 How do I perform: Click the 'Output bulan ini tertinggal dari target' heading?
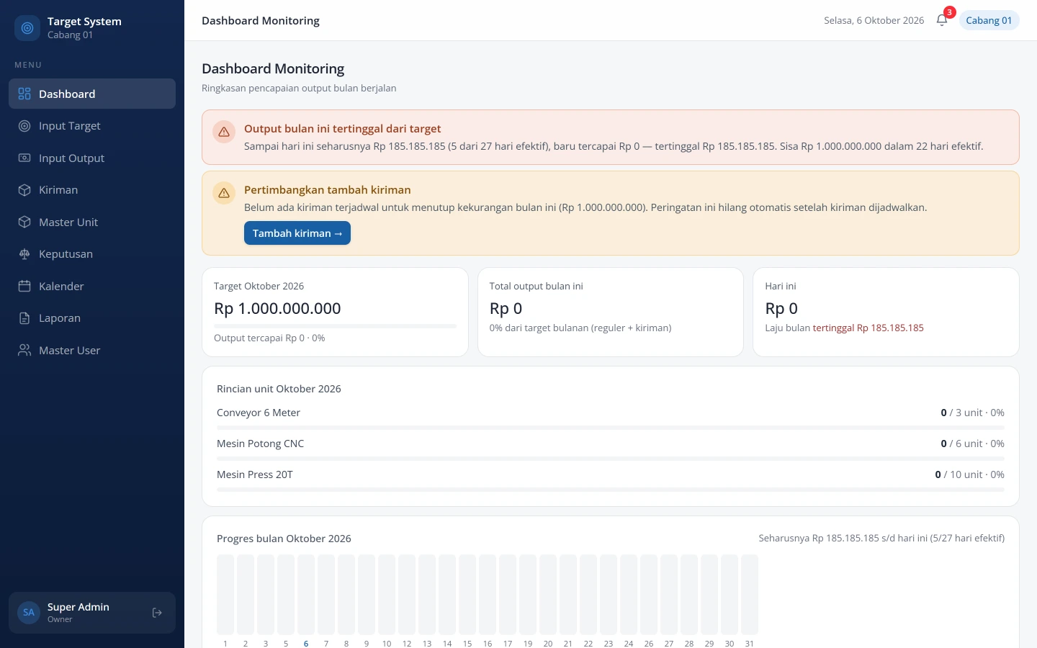(x=343, y=129)
